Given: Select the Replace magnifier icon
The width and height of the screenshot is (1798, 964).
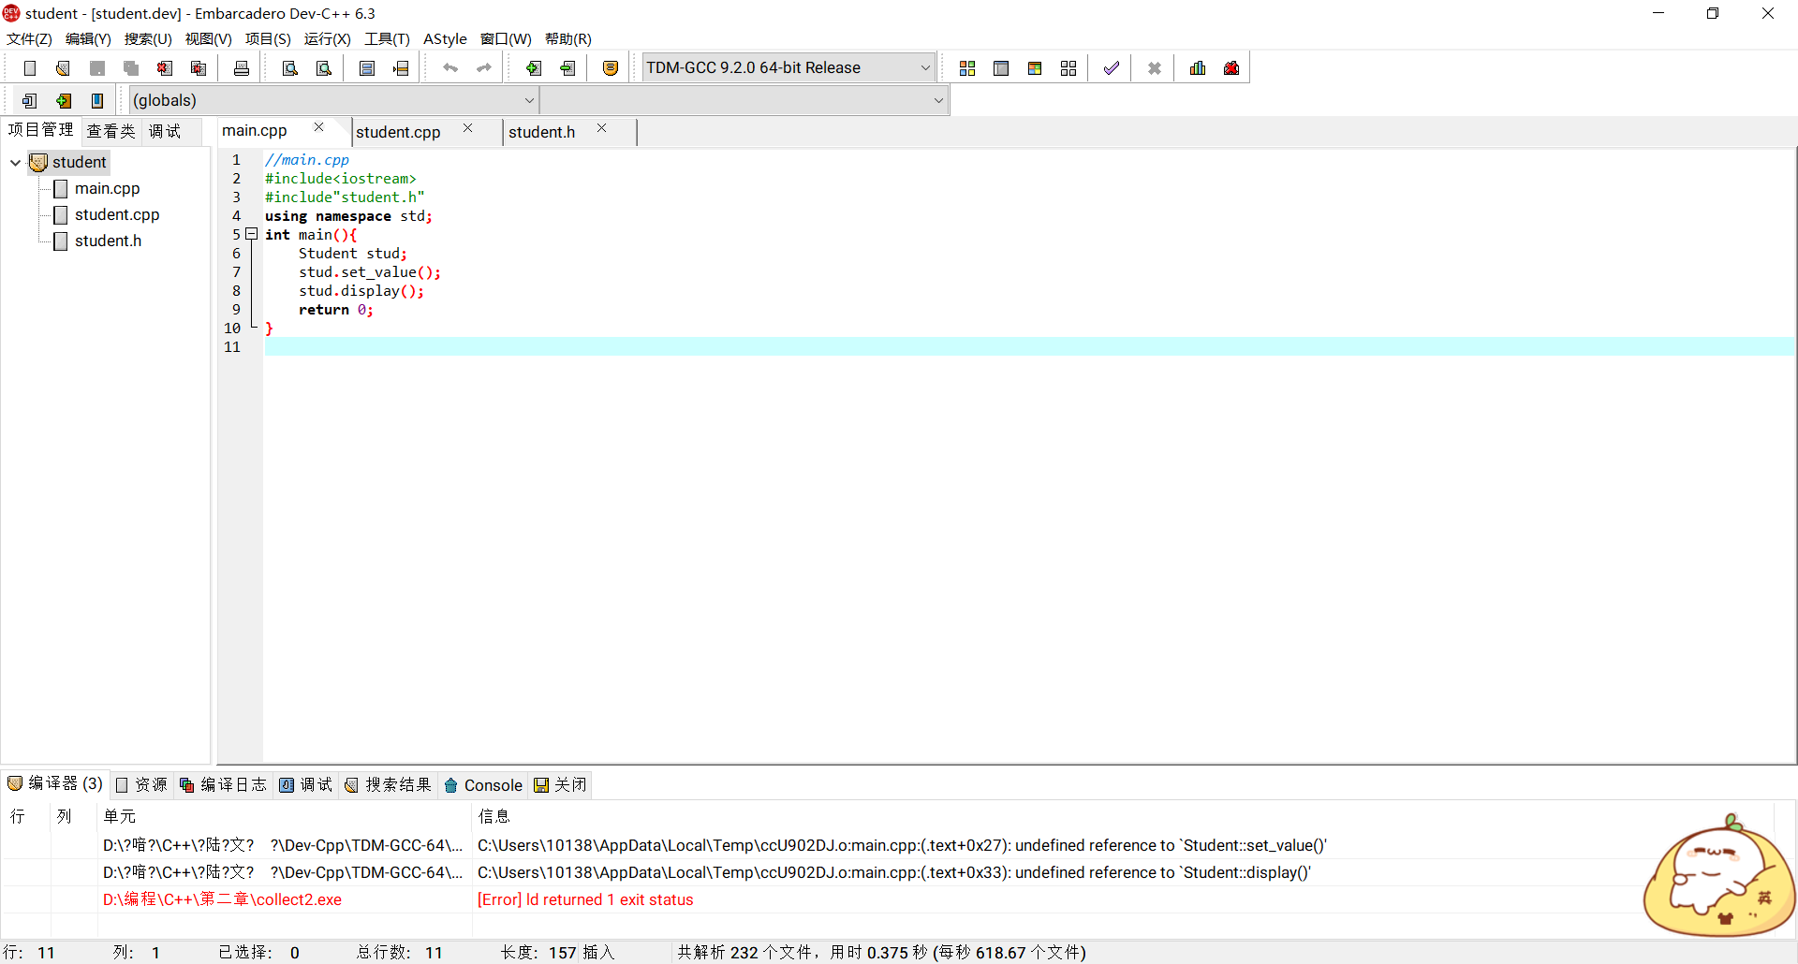Looking at the screenshot, I should coord(323,67).
